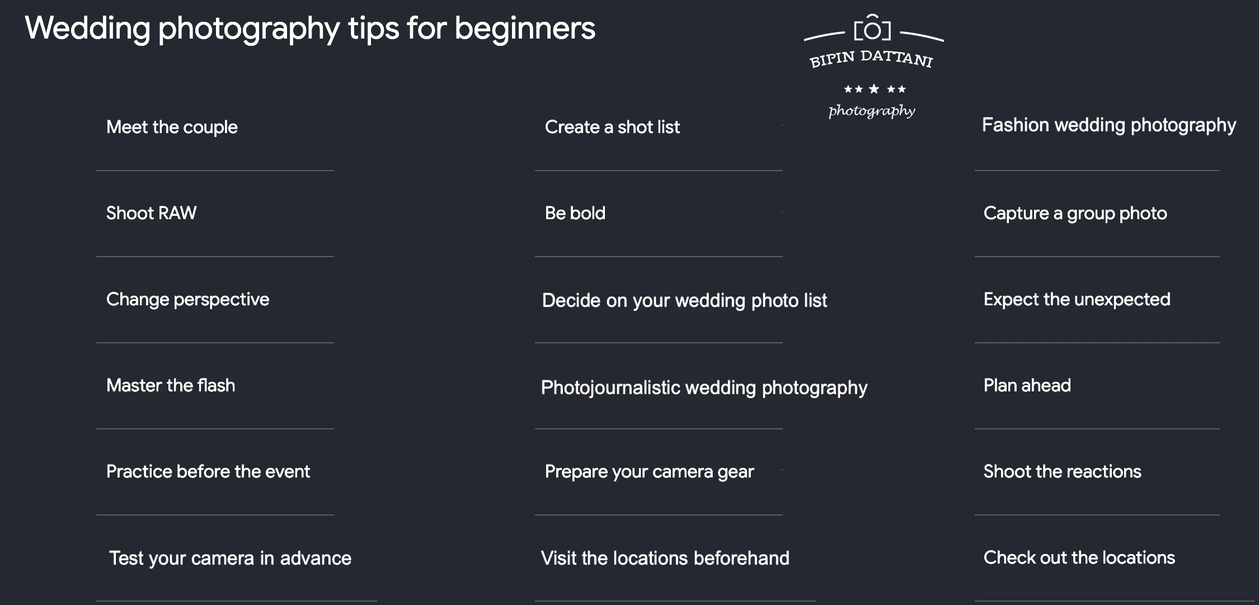The height and width of the screenshot is (605, 1259).
Task: Click the camera icon in the logo
Action: click(872, 27)
